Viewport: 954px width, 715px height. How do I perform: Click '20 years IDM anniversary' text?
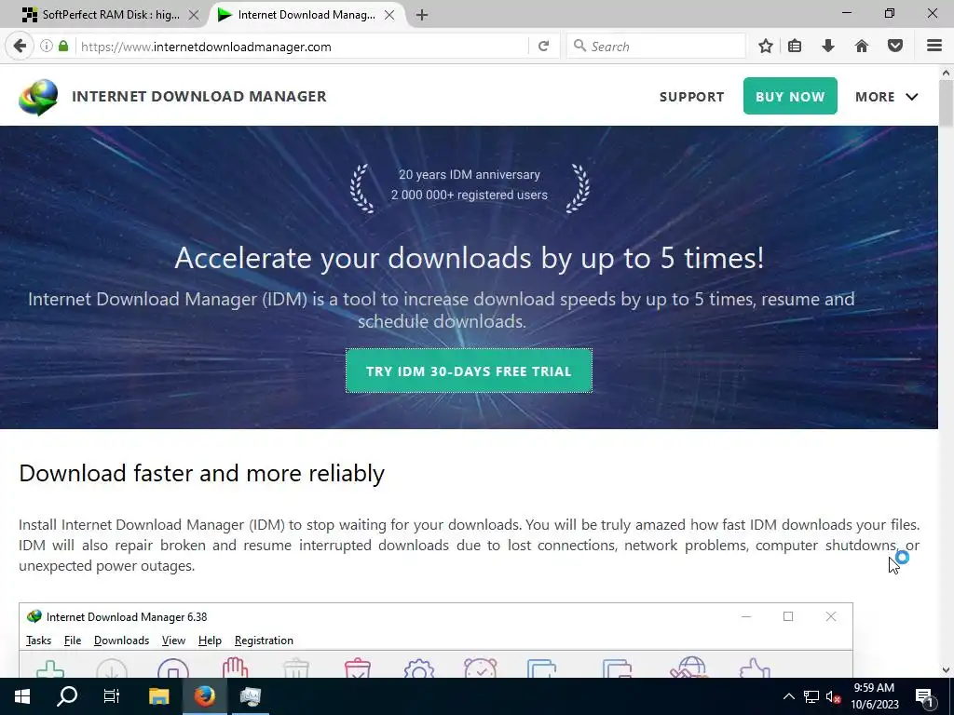click(470, 174)
